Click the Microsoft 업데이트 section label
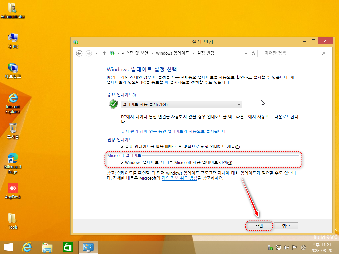Viewport: 339px width, 254px height. click(124, 155)
